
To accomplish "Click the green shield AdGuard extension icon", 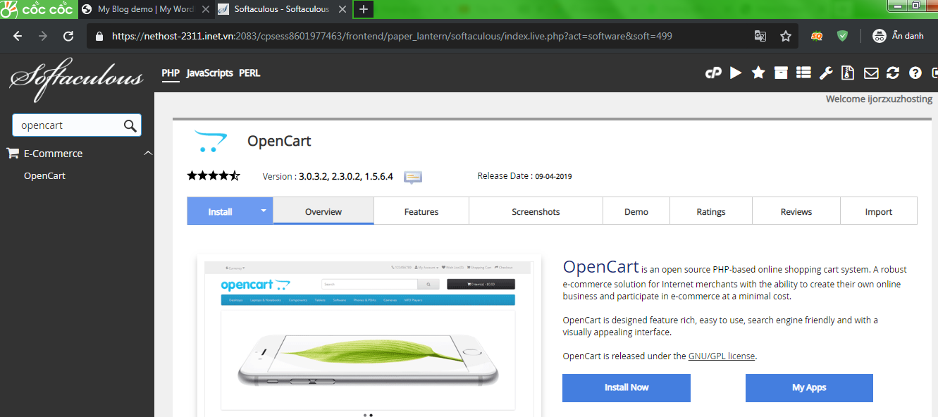I will [842, 36].
